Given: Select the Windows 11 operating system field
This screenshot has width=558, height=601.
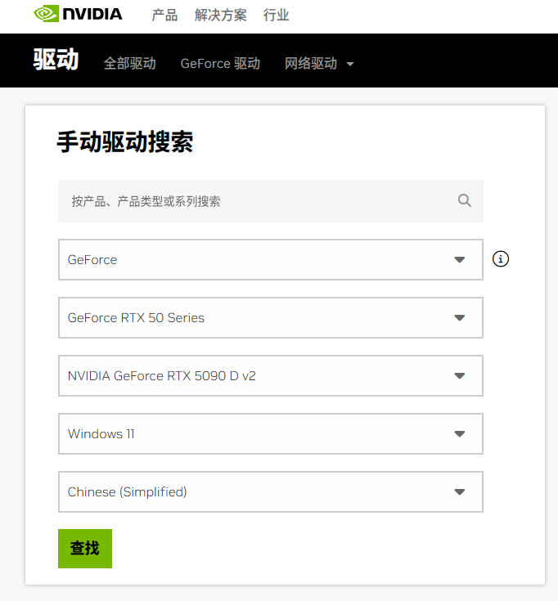Looking at the screenshot, I should pos(270,434).
